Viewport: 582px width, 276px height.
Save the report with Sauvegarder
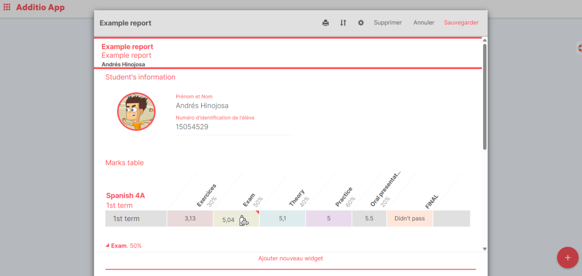pyautogui.click(x=461, y=23)
